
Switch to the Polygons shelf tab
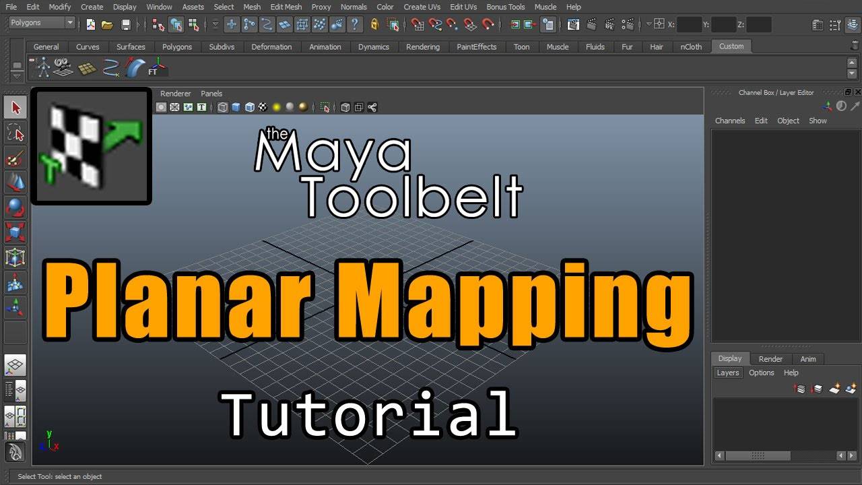coord(177,46)
